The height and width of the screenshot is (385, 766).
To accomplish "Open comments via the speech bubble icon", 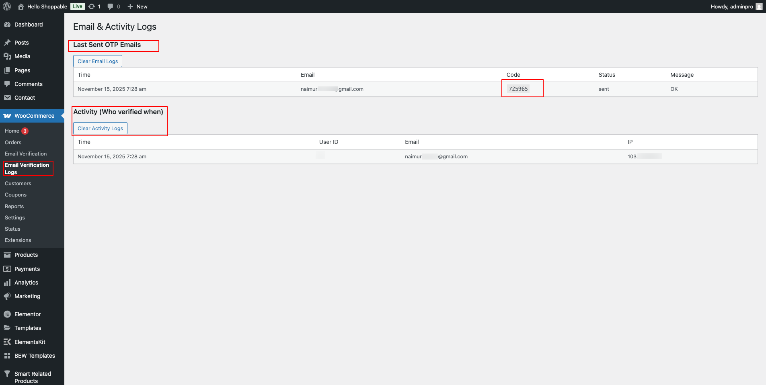I will click(111, 6).
